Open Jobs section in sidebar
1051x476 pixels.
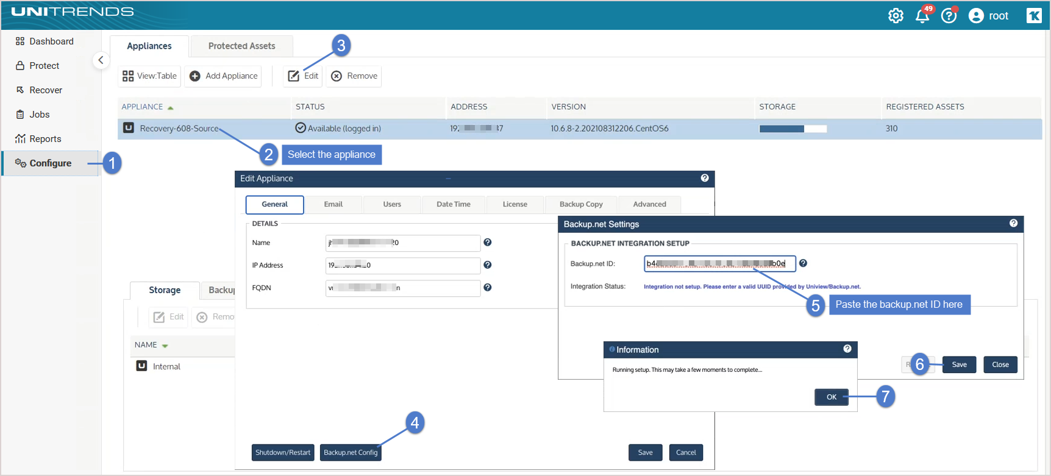pyautogui.click(x=33, y=115)
